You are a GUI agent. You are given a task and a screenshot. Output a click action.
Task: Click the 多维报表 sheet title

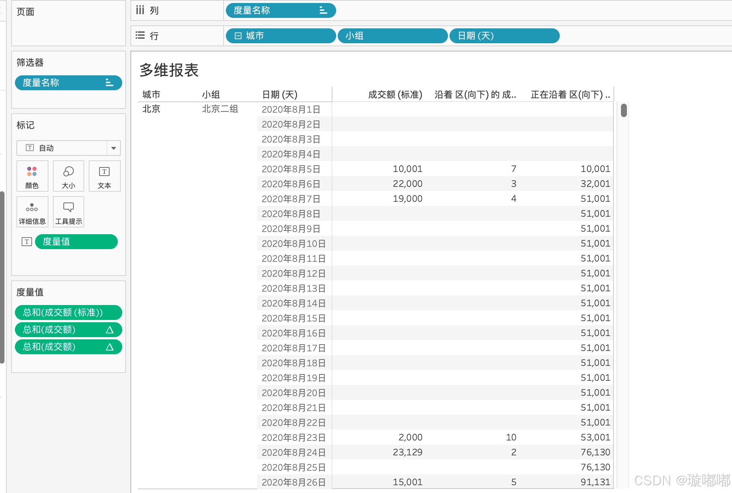coord(169,70)
